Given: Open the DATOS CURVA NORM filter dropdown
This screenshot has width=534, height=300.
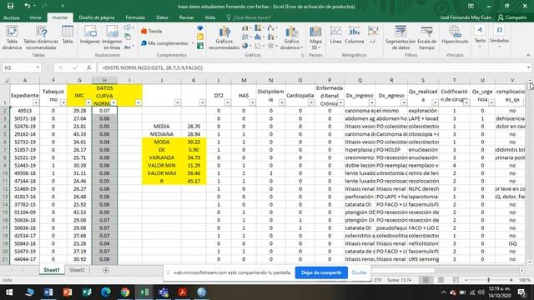Looking at the screenshot, I should (x=113, y=102).
